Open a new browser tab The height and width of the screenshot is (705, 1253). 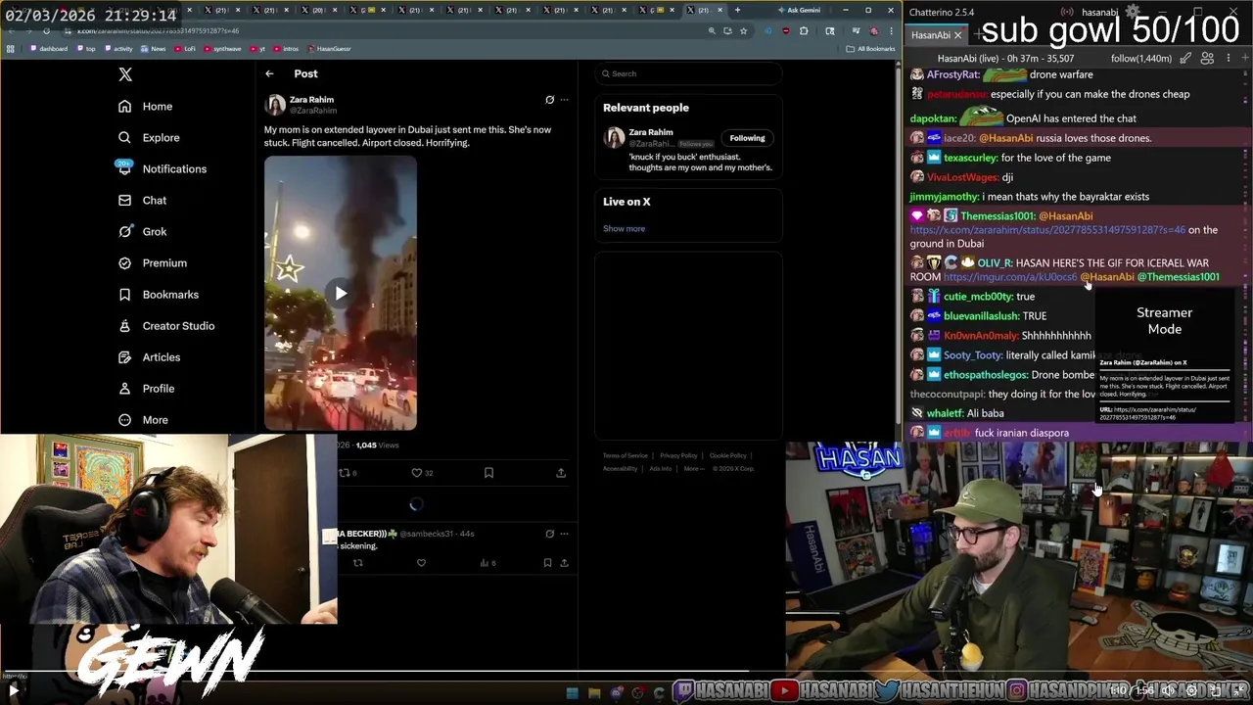click(737, 10)
